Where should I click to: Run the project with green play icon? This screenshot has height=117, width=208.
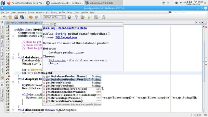pyautogui.click(x=89, y=17)
